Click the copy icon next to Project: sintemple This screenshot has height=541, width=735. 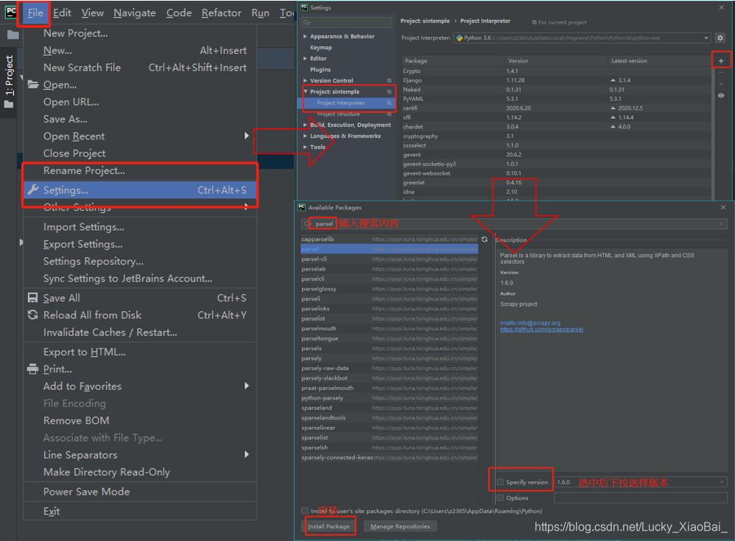(x=389, y=91)
